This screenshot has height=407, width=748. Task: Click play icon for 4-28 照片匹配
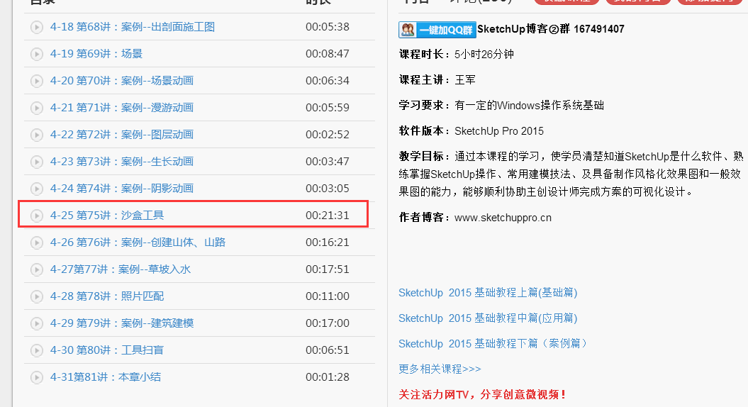(37, 297)
